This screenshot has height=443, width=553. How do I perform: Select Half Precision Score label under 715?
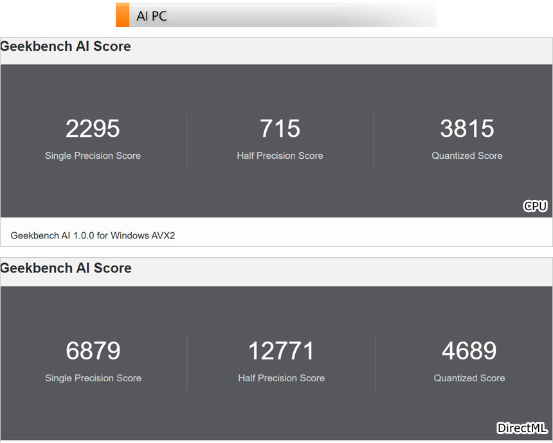[x=280, y=156]
